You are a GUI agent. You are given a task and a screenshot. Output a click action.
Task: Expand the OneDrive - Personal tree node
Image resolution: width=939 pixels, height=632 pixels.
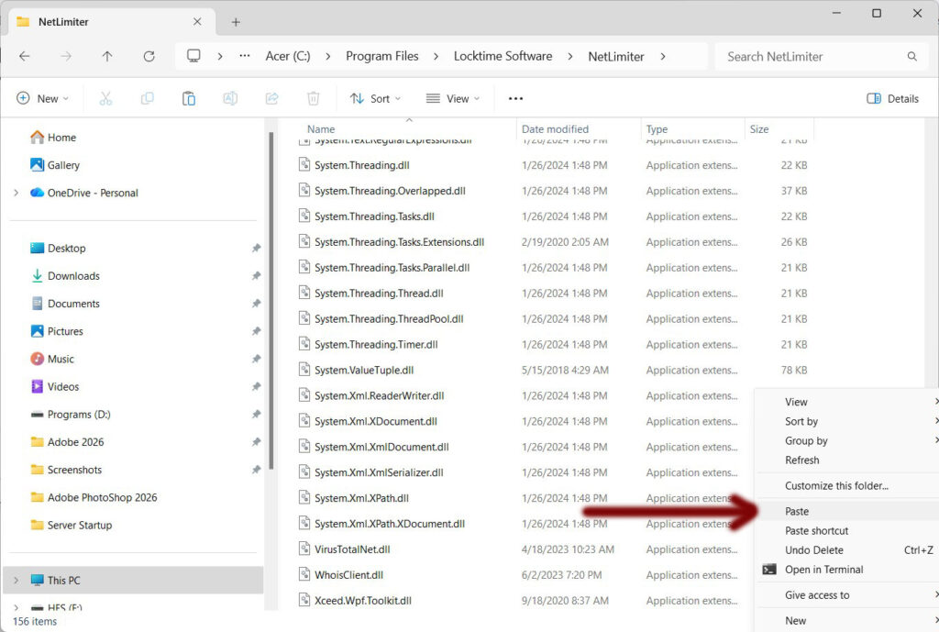coord(16,193)
